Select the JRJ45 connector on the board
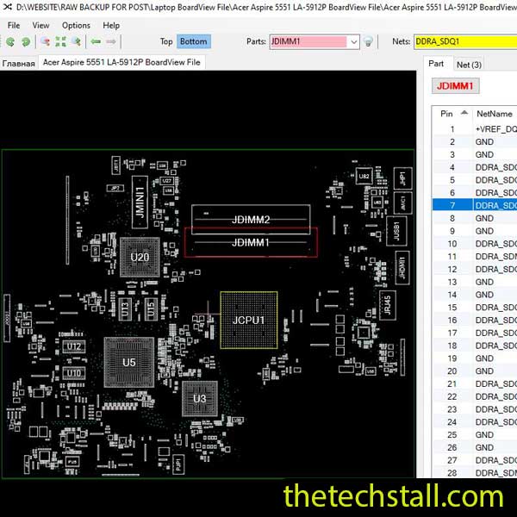Screen dimensions: 517x517 [x=388, y=305]
